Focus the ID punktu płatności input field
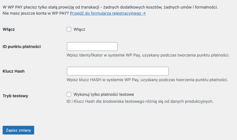This screenshot has width=237, height=140. click(x=92, y=46)
